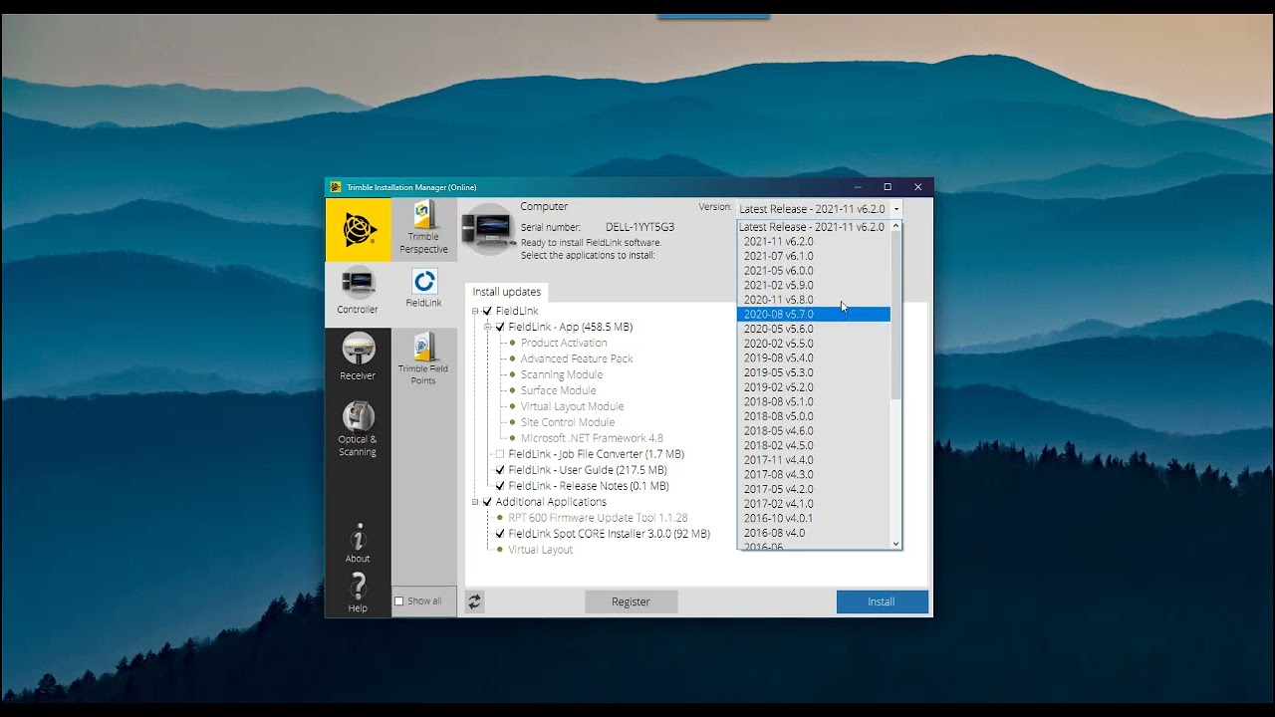Image resolution: width=1275 pixels, height=717 pixels.
Task: Select the Receiver device icon
Action: (x=358, y=349)
